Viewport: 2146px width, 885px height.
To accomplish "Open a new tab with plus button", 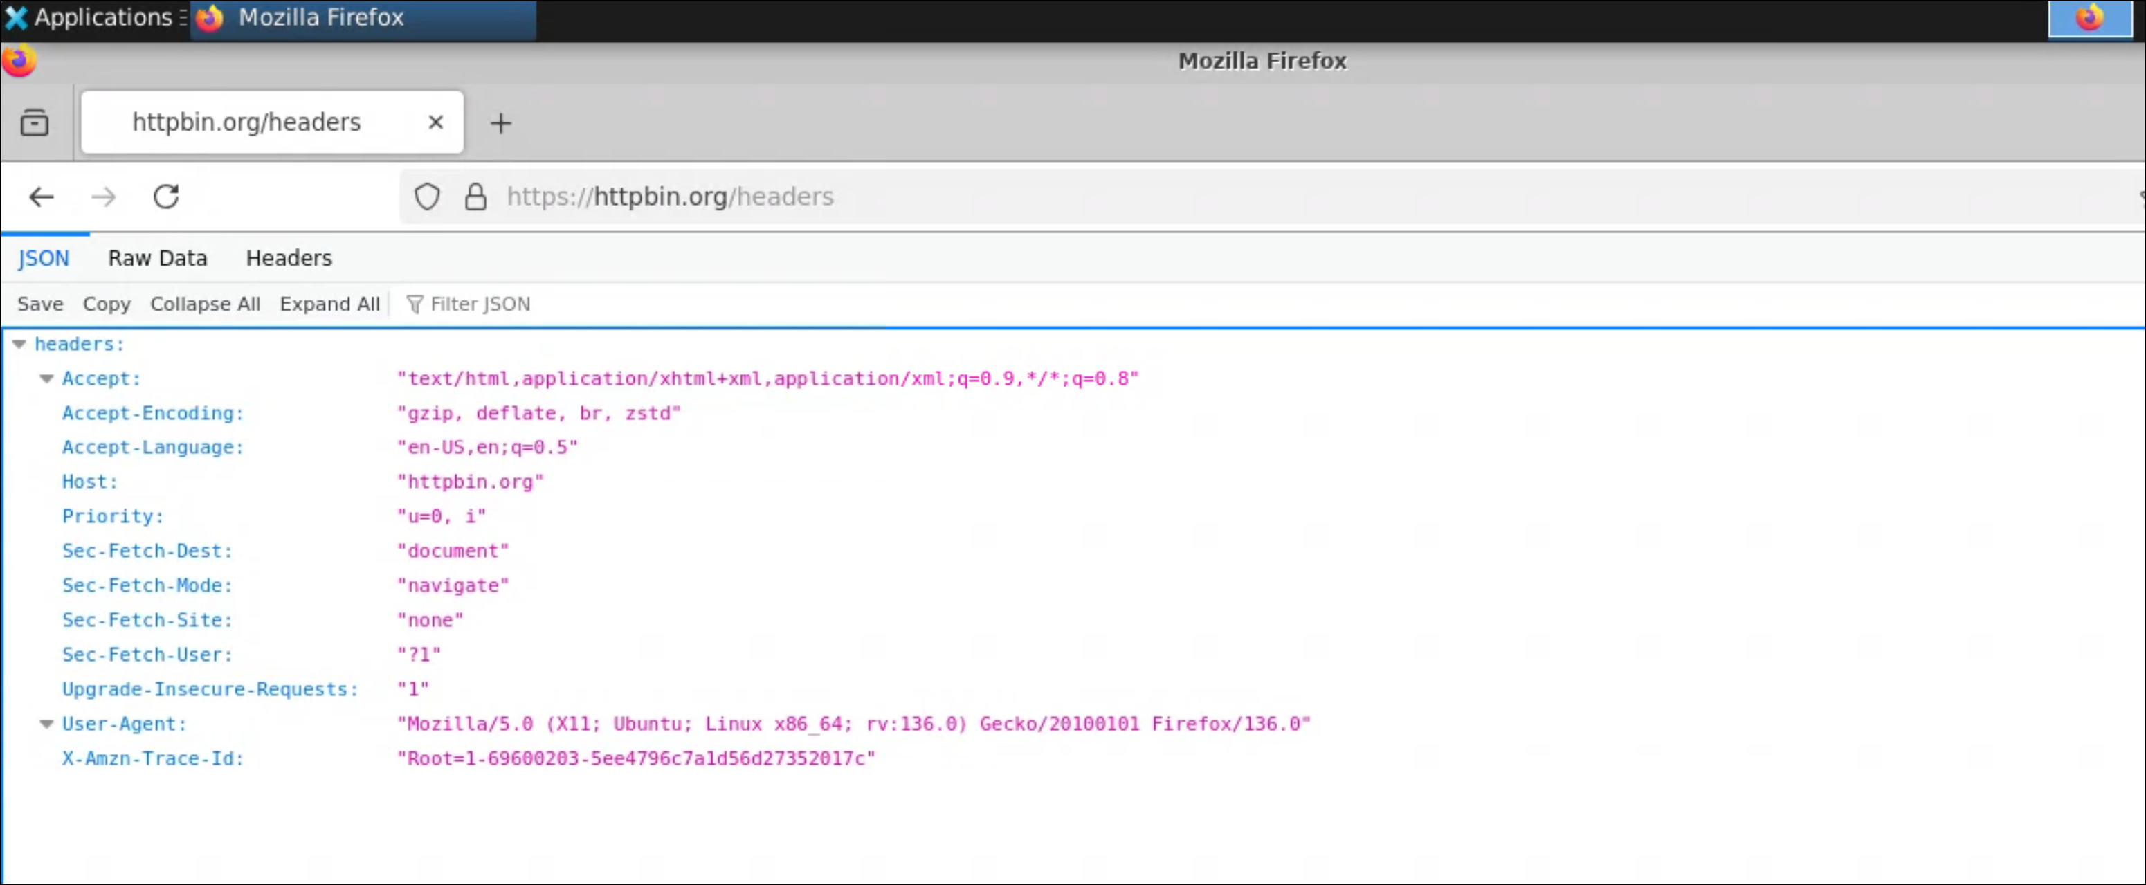I will point(500,123).
